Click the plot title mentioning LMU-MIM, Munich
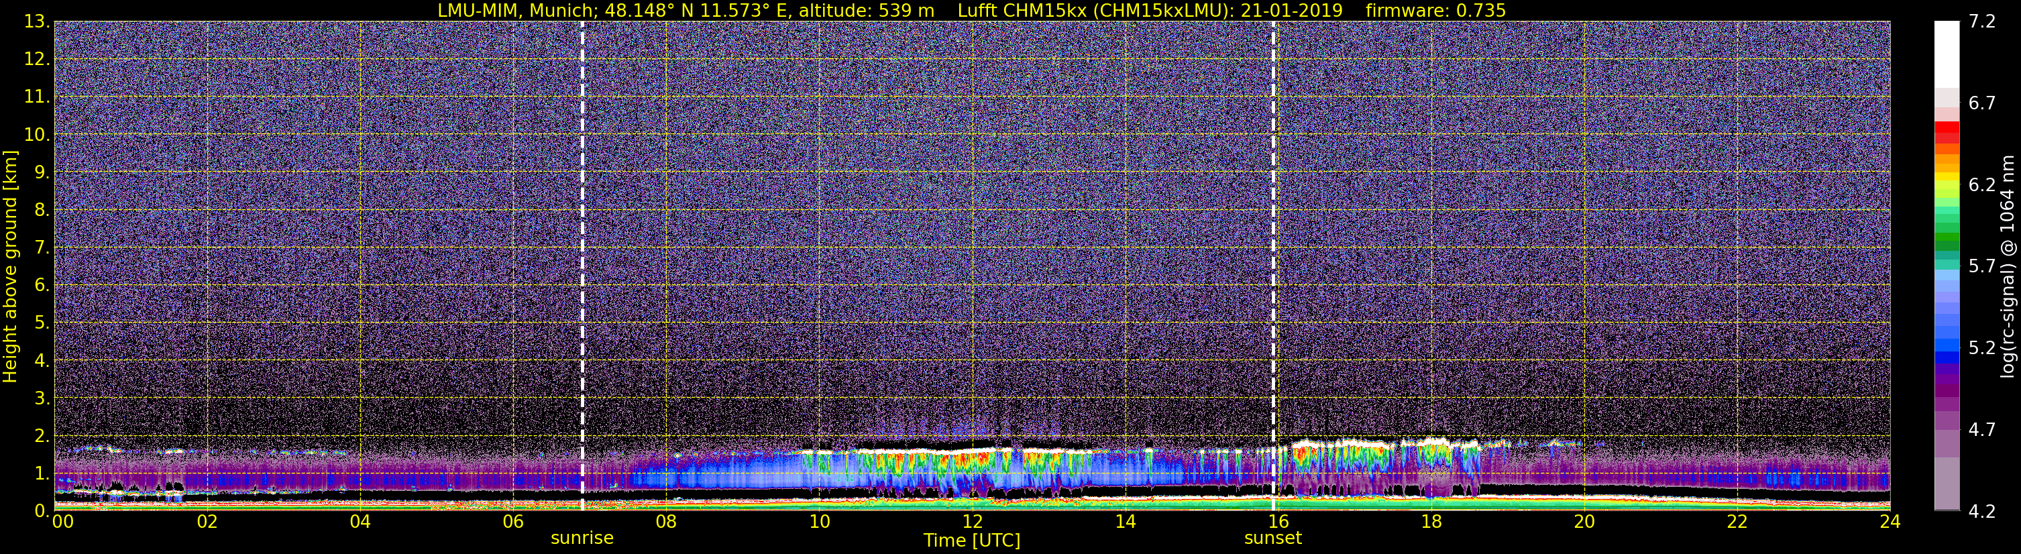The width and height of the screenshot is (2021, 554). [x=971, y=10]
